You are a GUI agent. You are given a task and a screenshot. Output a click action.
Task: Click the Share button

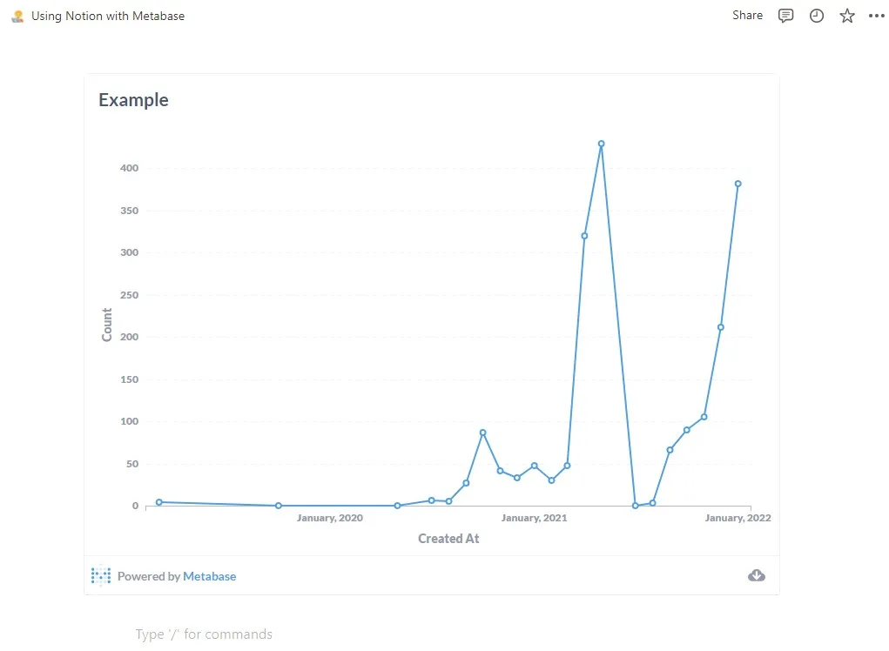point(747,16)
